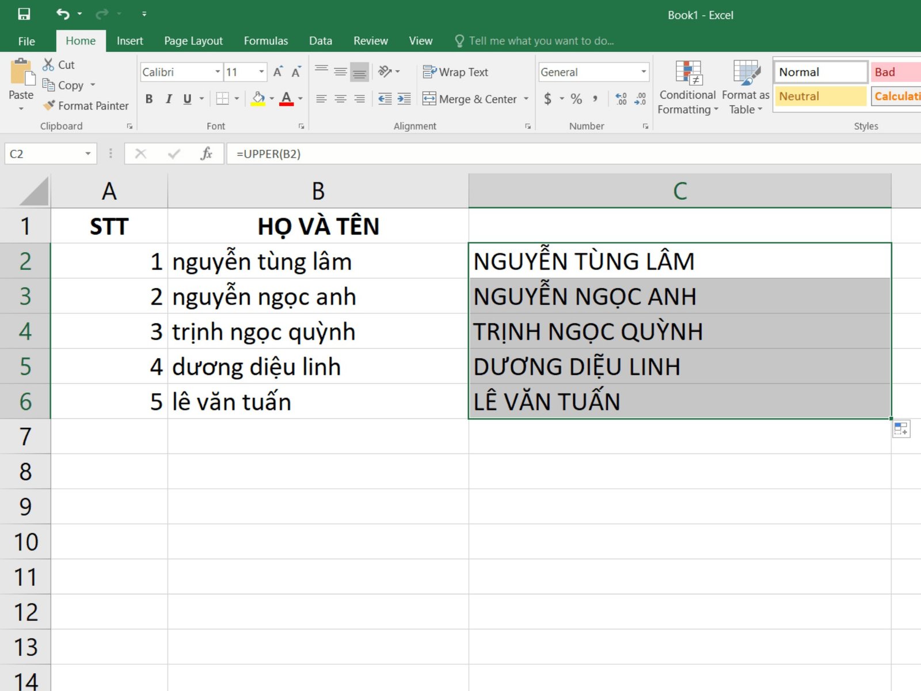Click the Center alignment icon

[340, 98]
